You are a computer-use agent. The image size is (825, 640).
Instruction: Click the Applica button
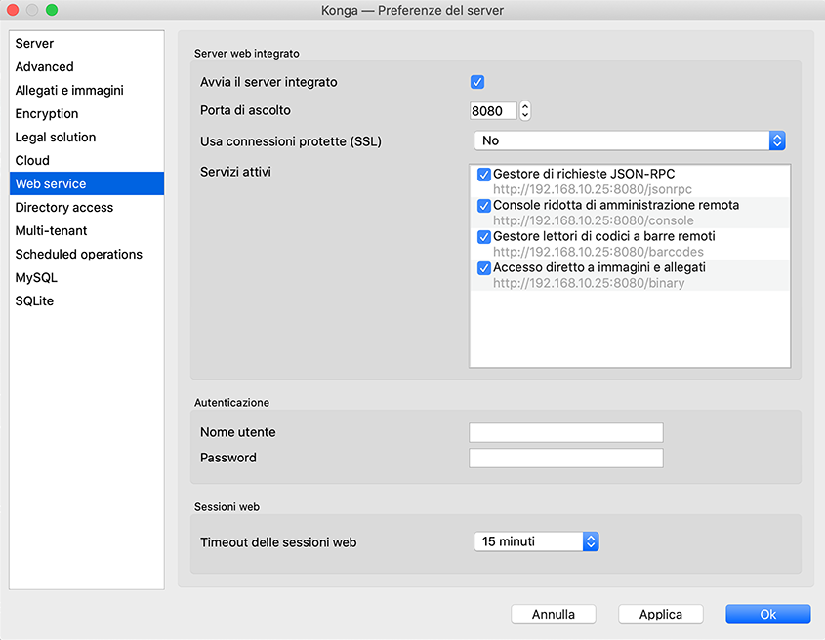[x=661, y=615]
